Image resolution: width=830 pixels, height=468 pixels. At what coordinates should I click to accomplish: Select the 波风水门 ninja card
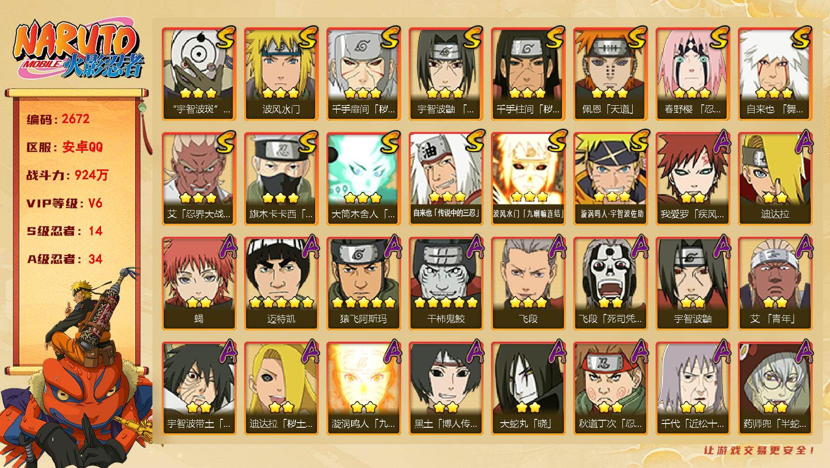pyautogui.click(x=281, y=73)
